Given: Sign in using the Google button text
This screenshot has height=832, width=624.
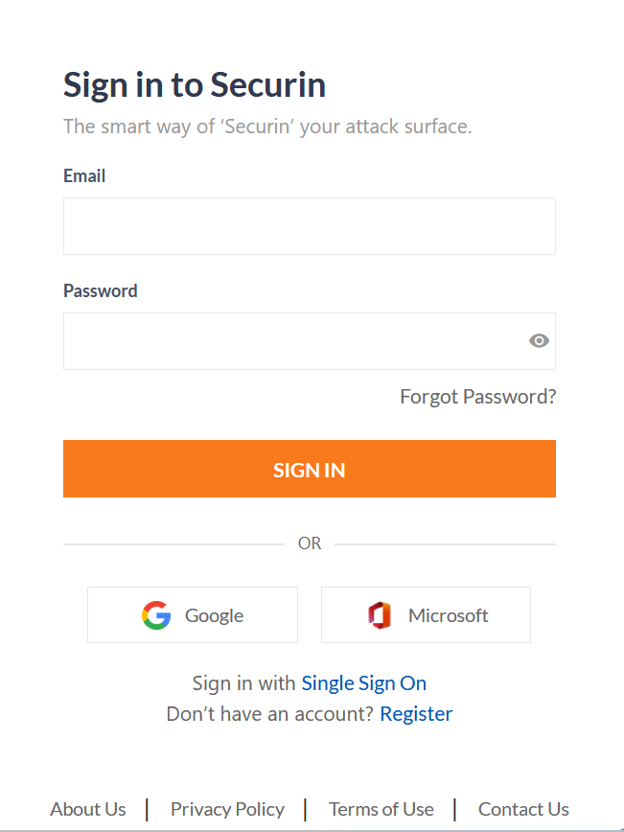Looking at the screenshot, I should point(214,615).
